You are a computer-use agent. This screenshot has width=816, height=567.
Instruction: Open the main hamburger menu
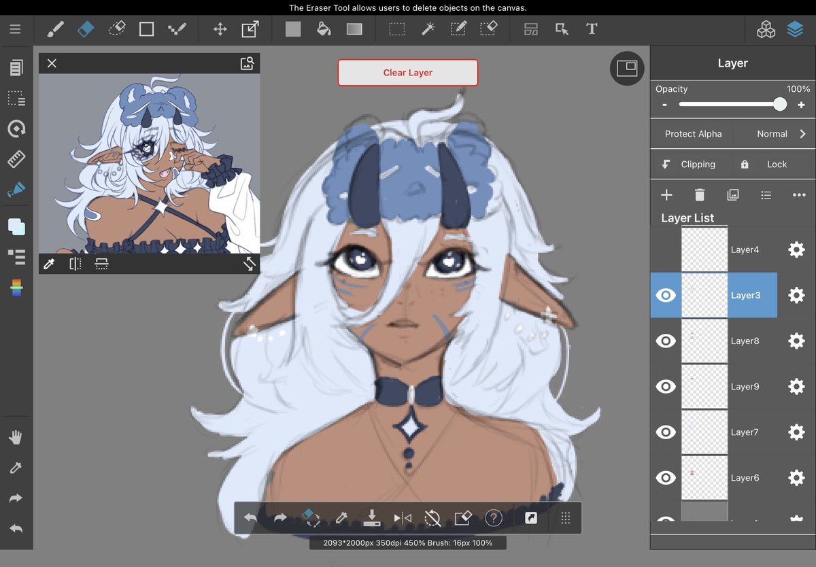(15, 29)
